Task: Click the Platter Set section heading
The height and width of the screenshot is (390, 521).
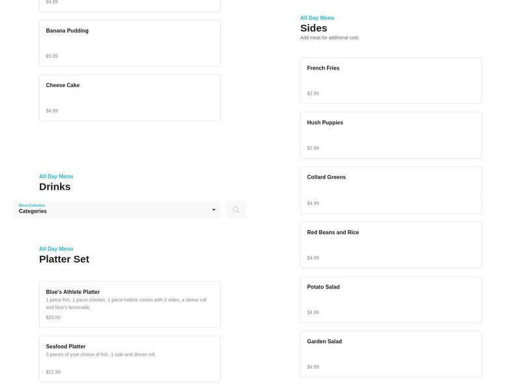Action: pos(64,259)
